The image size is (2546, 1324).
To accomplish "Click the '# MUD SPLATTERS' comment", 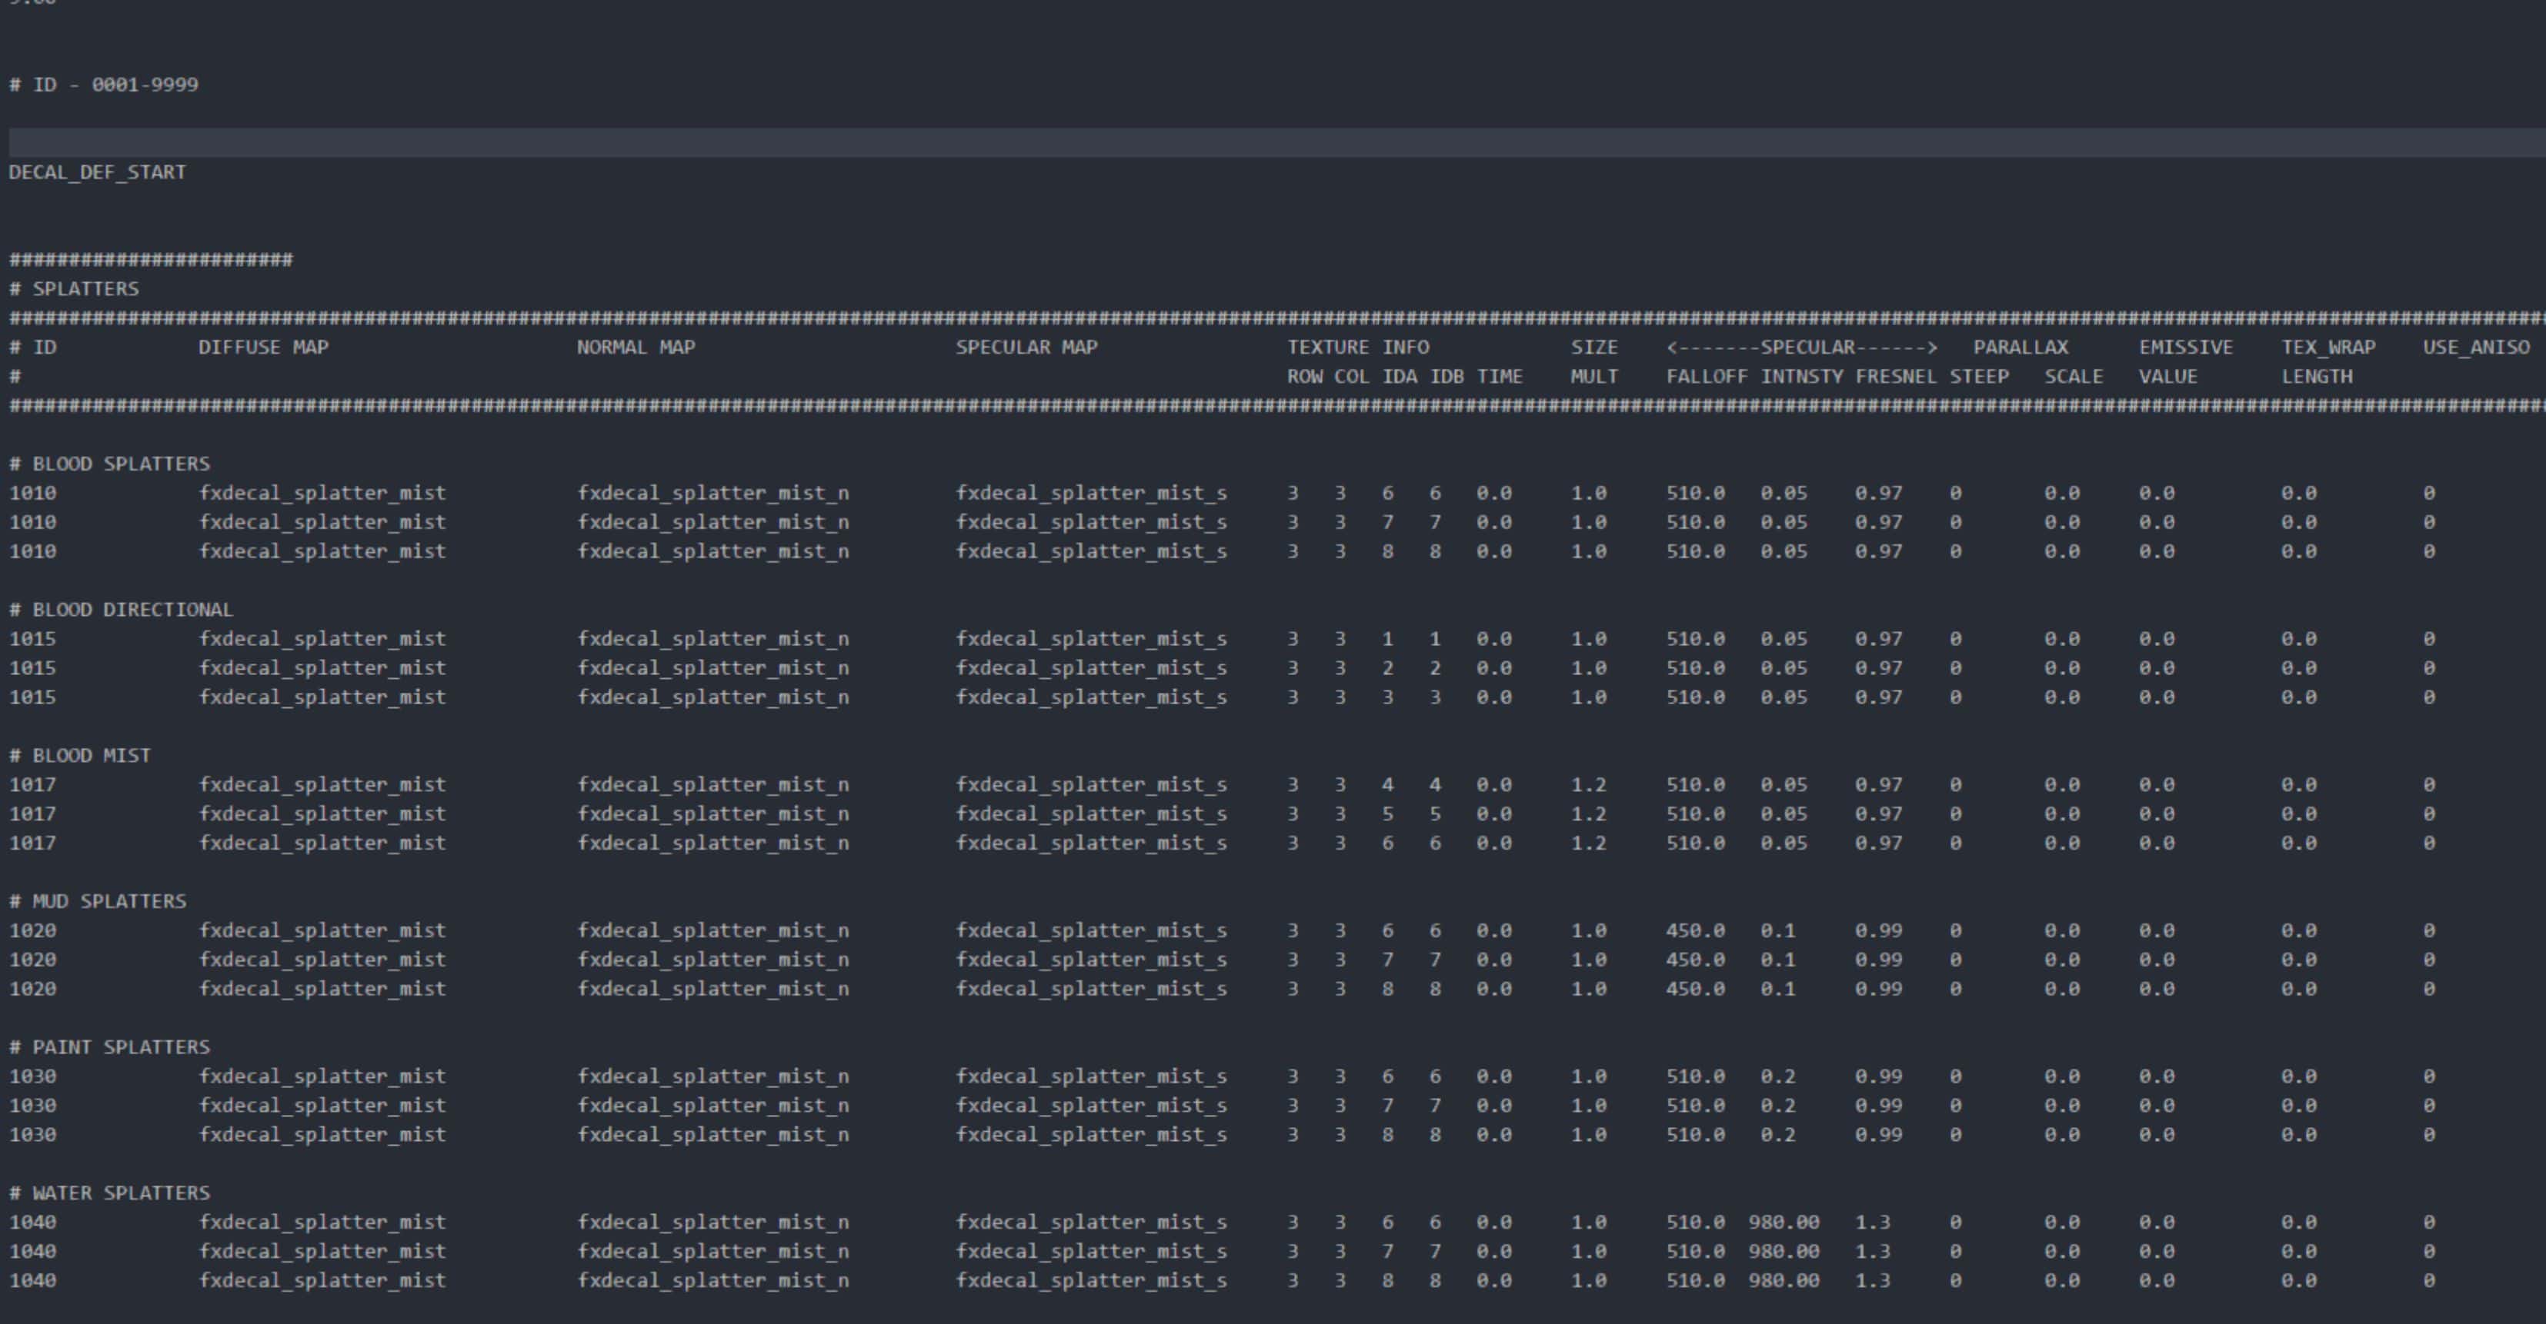I will 98,901.
